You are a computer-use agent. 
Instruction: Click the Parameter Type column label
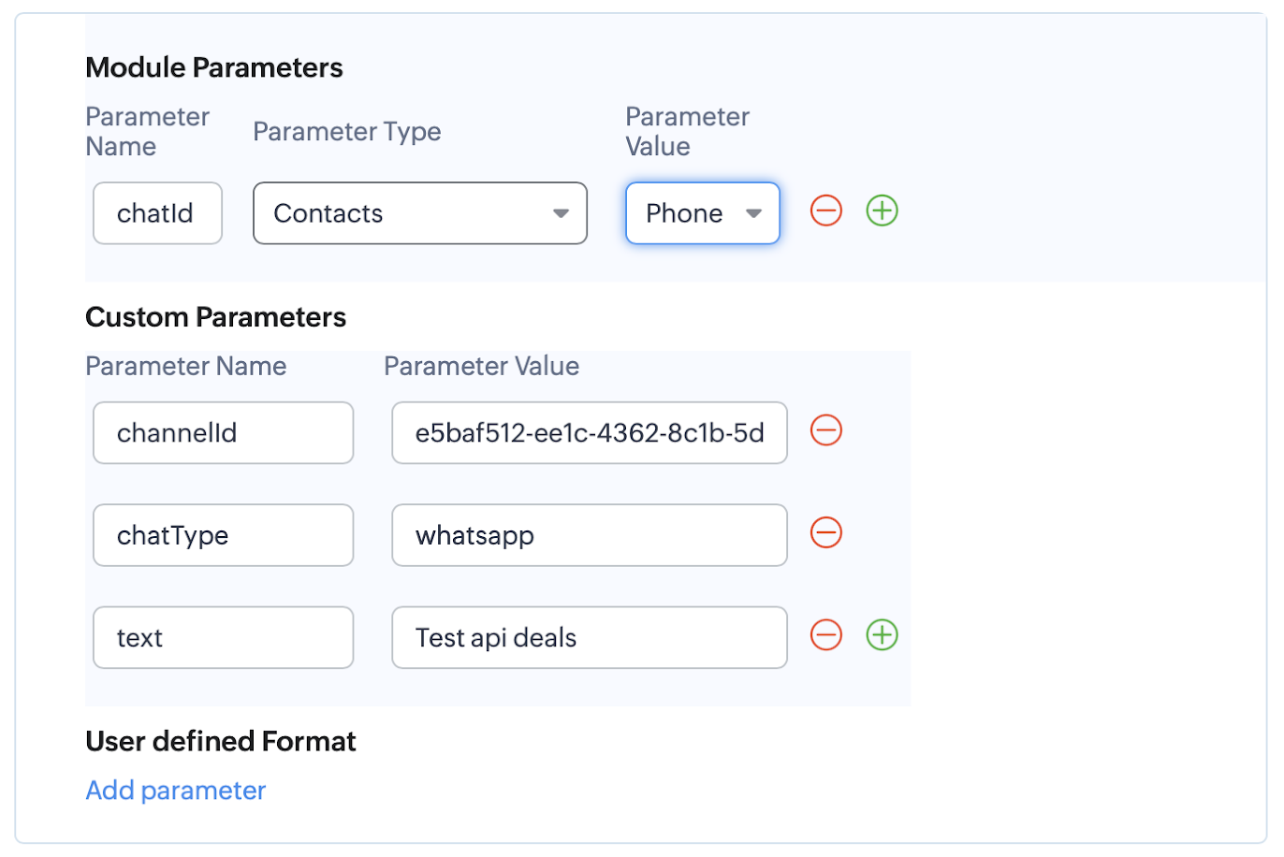[346, 132]
